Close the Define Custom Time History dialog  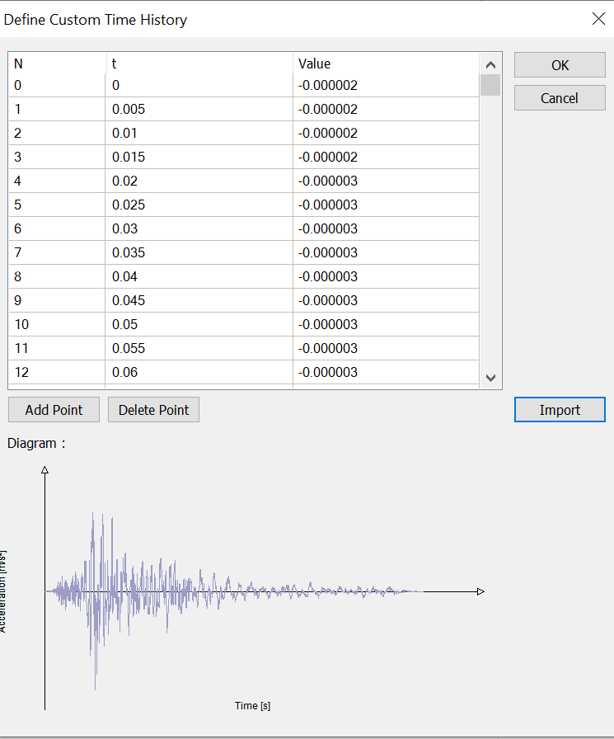click(598, 19)
